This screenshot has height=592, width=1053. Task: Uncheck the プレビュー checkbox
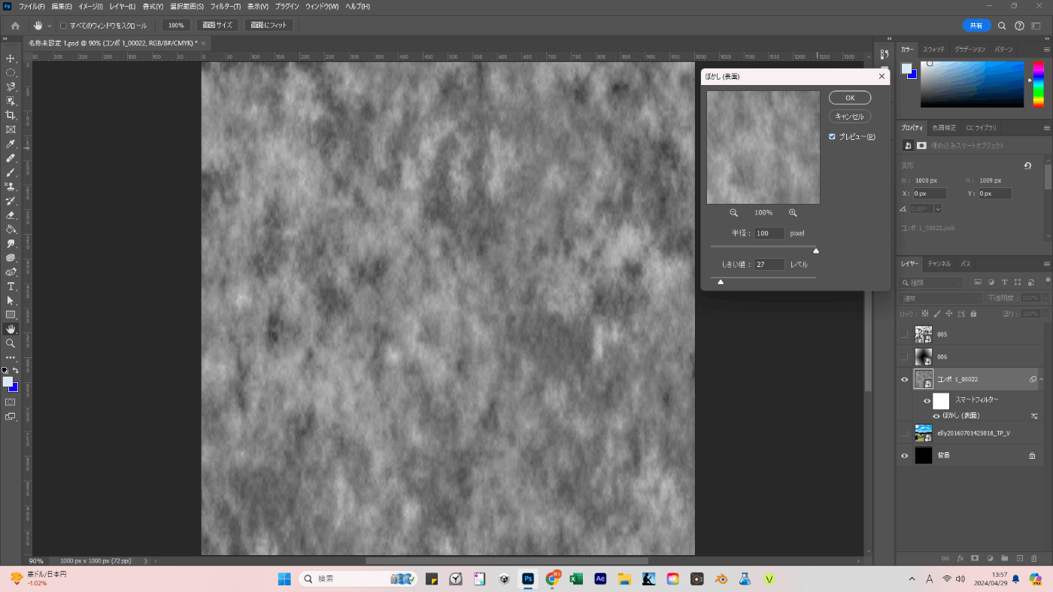click(x=832, y=137)
